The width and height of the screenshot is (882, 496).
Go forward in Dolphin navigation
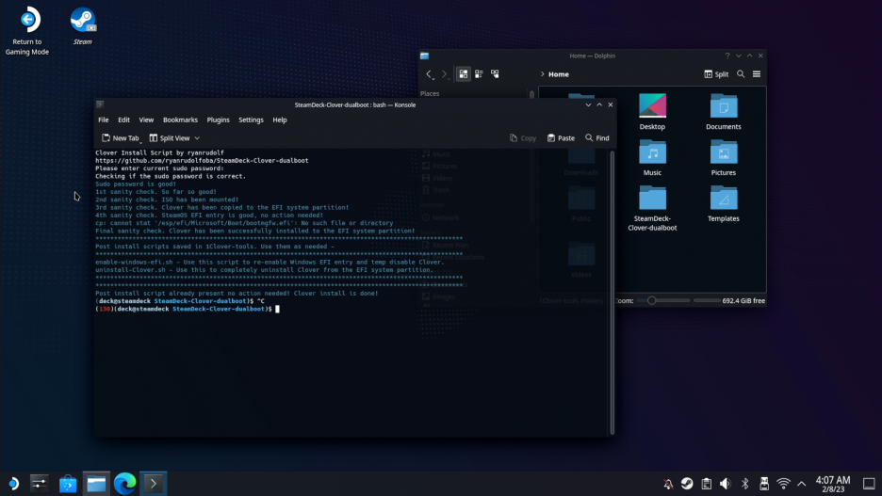click(x=445, y=74)
